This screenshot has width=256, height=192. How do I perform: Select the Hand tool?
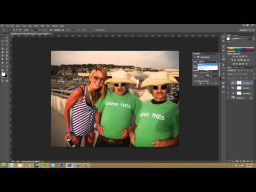pyautogui.click(x=3, y=70)
